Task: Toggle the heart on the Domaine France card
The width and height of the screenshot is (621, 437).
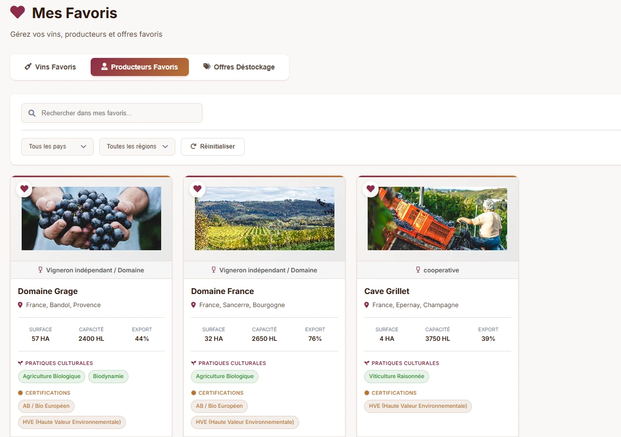Action: (197, 189)
